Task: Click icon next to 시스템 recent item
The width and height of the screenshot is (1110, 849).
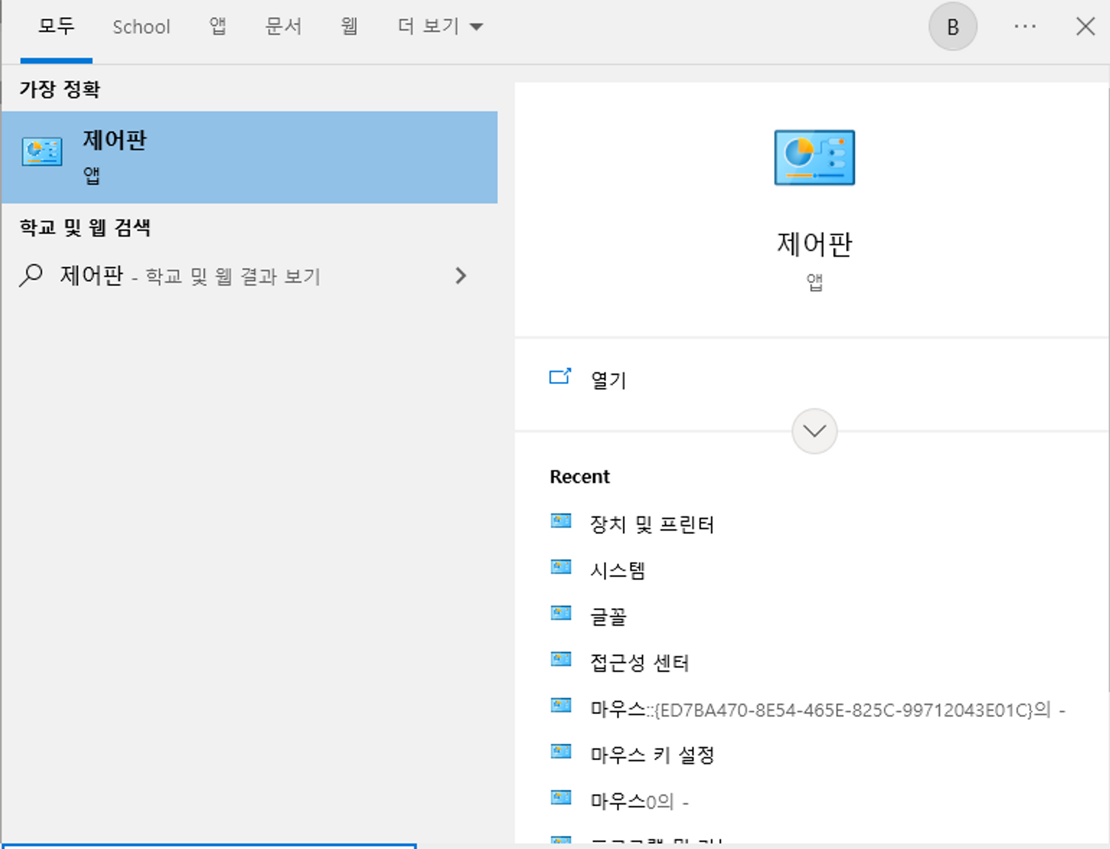Action: pos(561,567)
